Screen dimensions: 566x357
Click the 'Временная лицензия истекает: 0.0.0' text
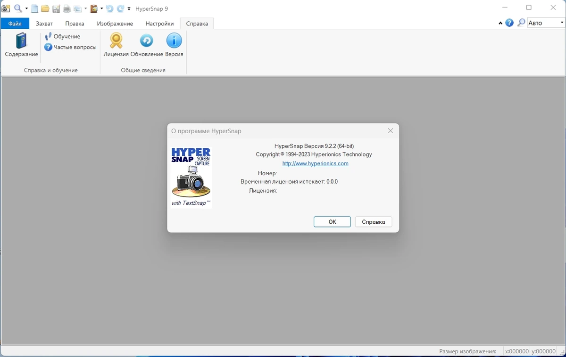(289, 182)
